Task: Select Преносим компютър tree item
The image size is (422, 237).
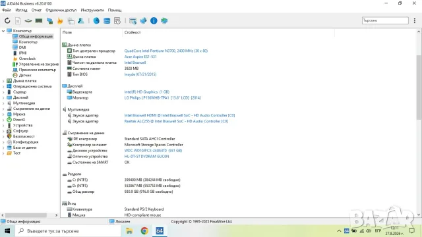Action: tap(38, 70)
